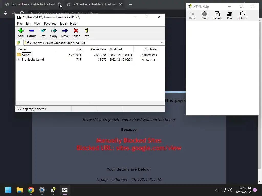Image resolution: width=262 pixels, height=196 pixels.
Task: Expand the 7-Zip path dropdown arrow
Action: click(x=162, y=43)
